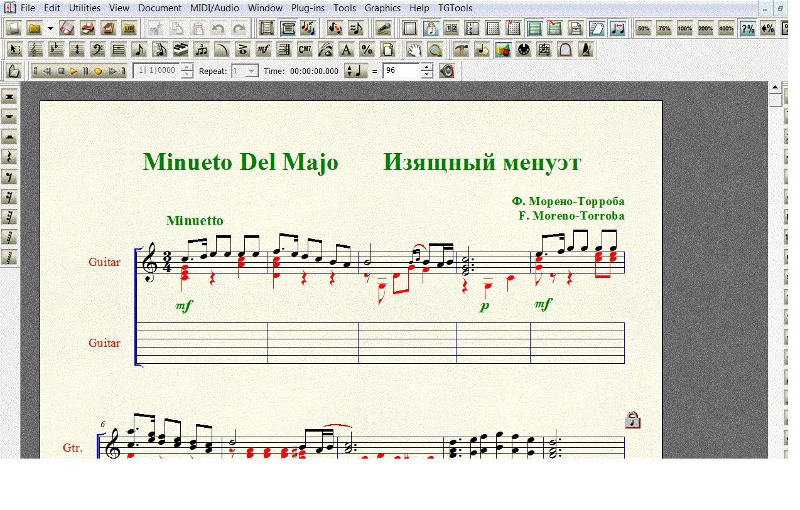Select the Clef tool

35,50
